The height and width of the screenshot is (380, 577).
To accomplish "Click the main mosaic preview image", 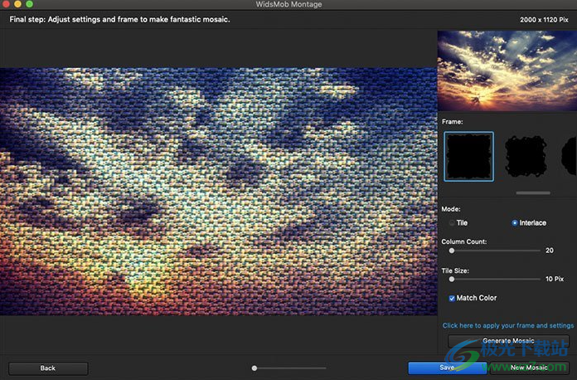I will 219,191.
